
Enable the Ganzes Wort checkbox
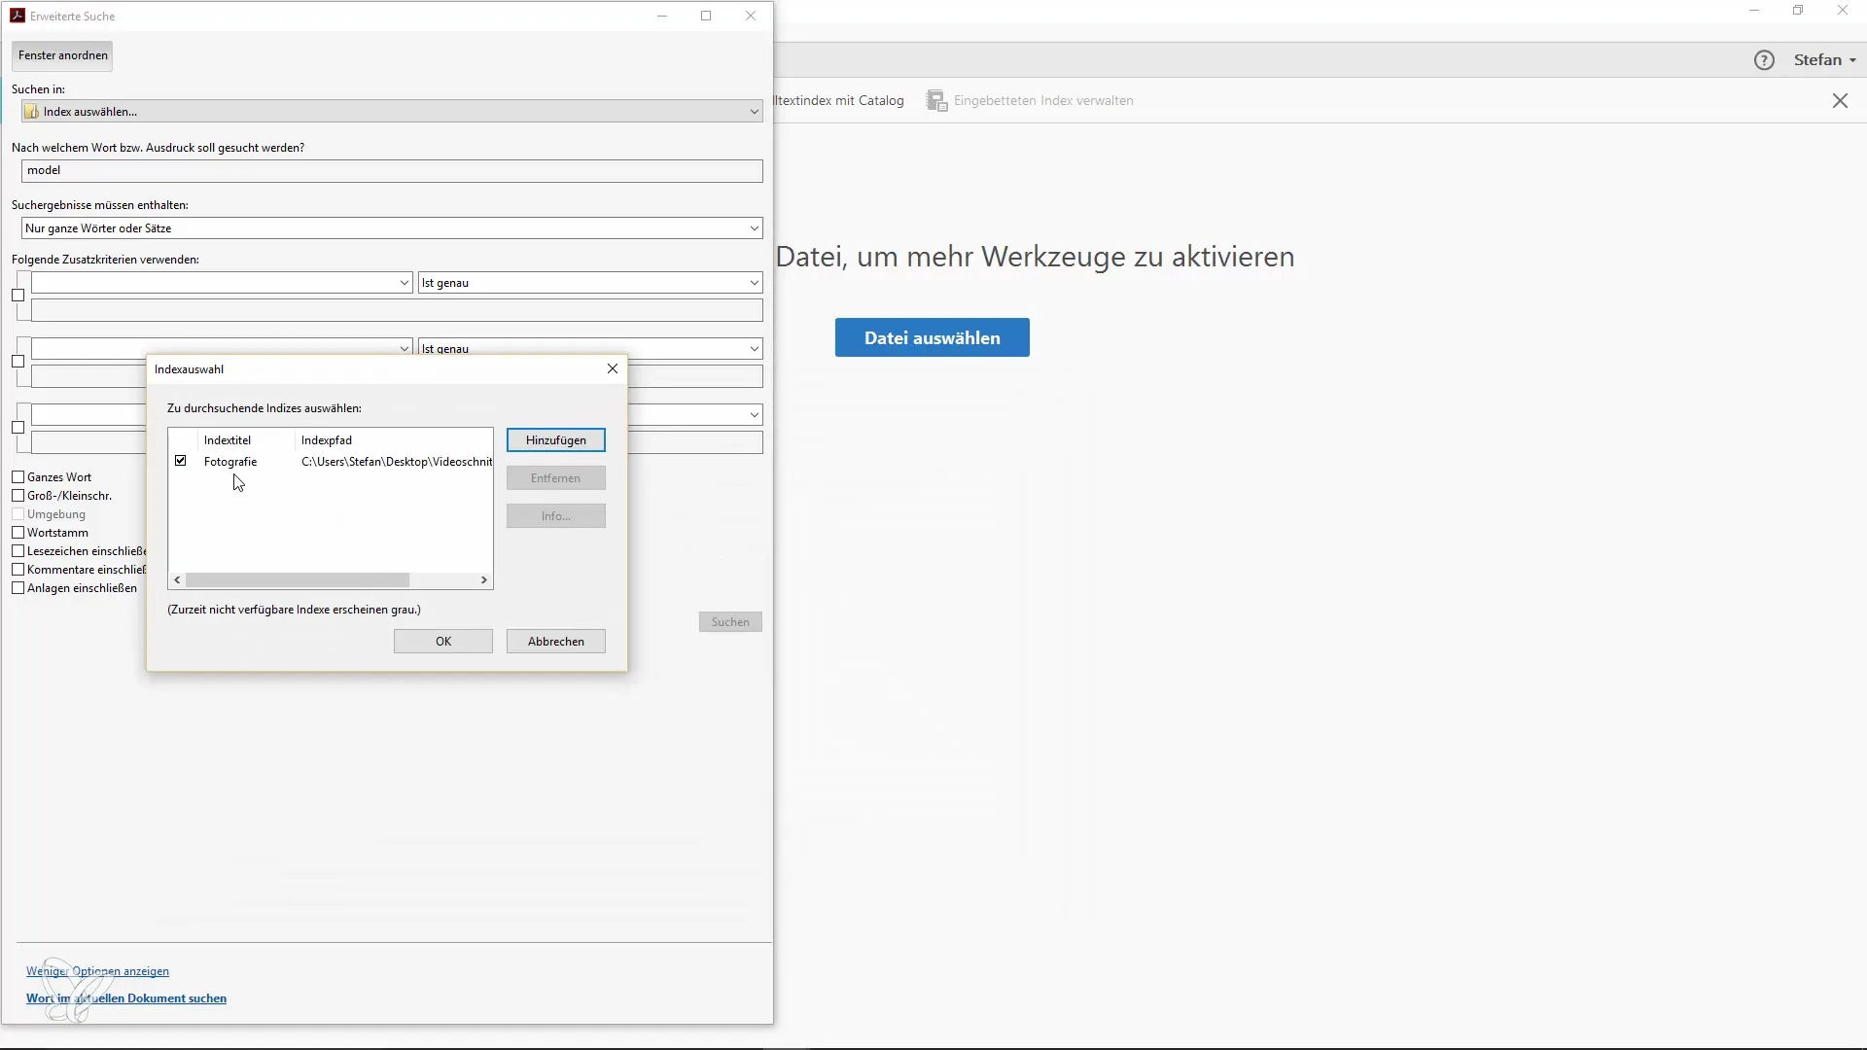pos(18,477)
